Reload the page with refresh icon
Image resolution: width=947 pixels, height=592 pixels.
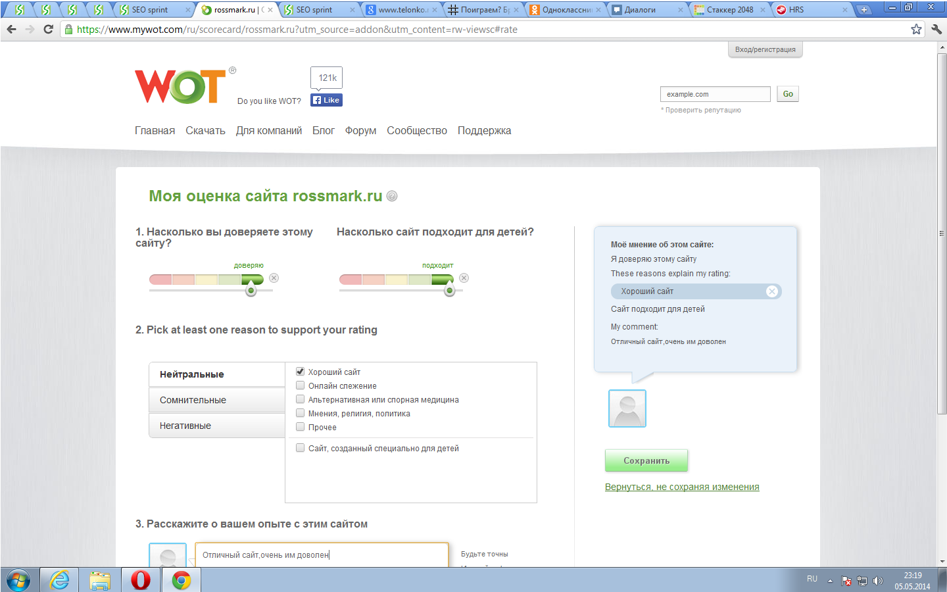pos(48,29)
